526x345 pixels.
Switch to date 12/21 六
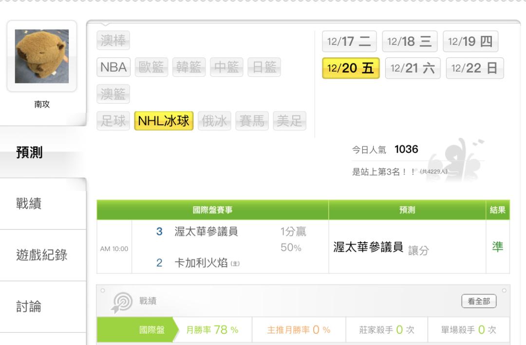click(413, 68)
